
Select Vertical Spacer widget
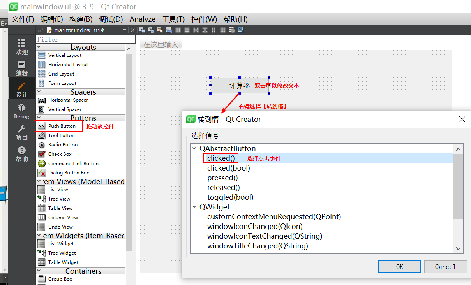point(65,109)
